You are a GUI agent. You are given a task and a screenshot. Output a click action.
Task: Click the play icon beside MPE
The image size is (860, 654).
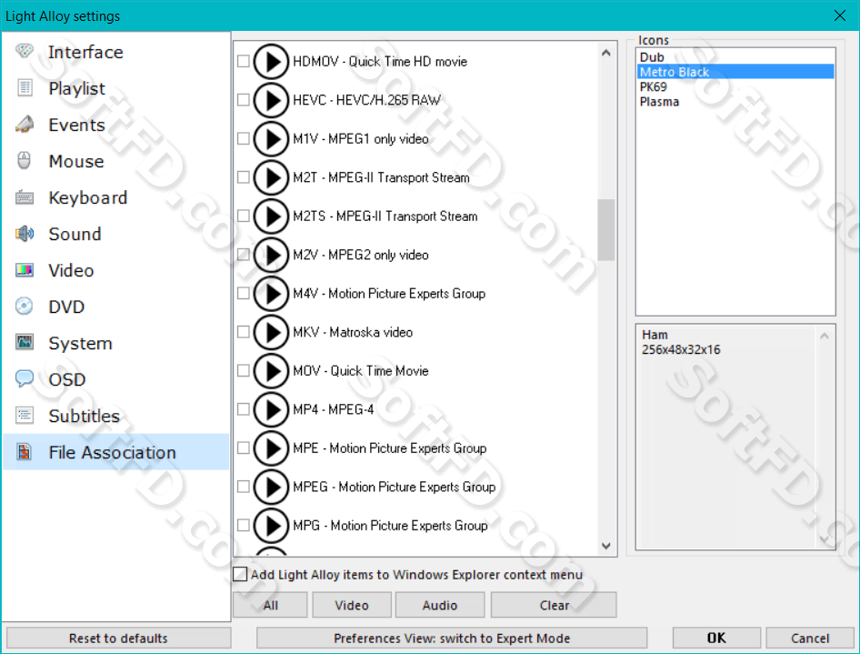(x=271, y=448)
